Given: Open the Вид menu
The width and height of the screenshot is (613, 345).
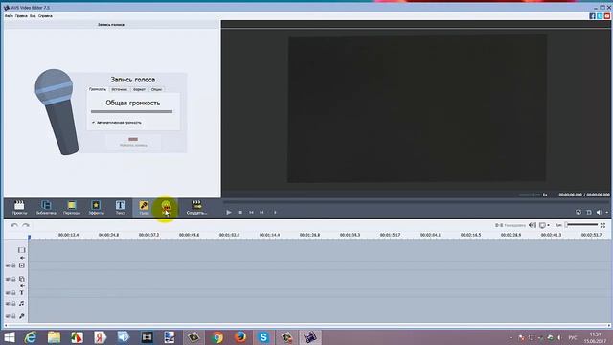Looking at the screenshot, I should [33, 16].
